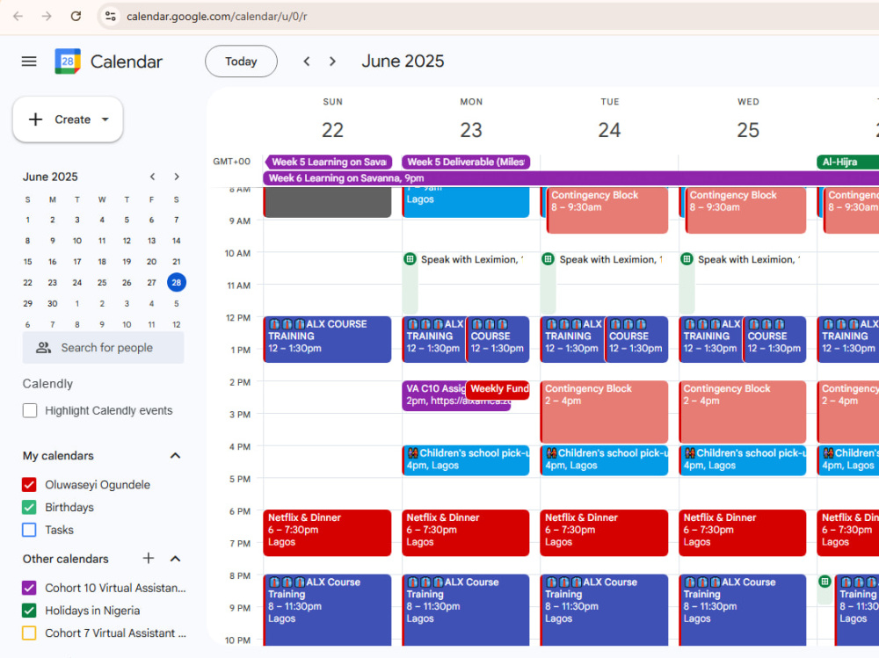
Task: Open Sunday Netflix & Dinner event
Action: pos(327,532)
